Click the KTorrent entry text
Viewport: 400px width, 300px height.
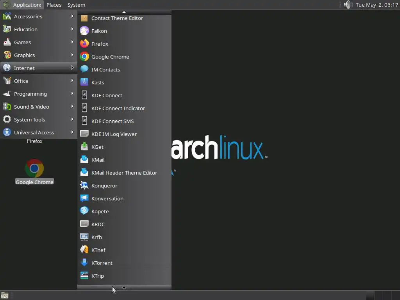102,263
